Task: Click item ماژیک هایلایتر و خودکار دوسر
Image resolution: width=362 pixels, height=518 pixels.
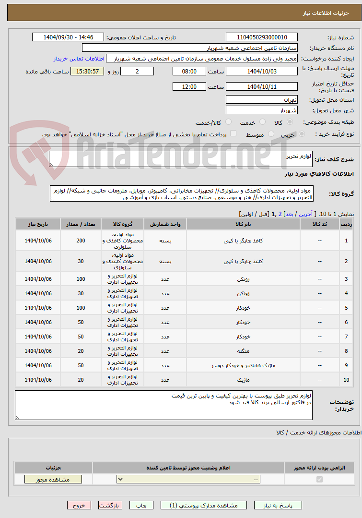Action: click(x=243, y=366)
